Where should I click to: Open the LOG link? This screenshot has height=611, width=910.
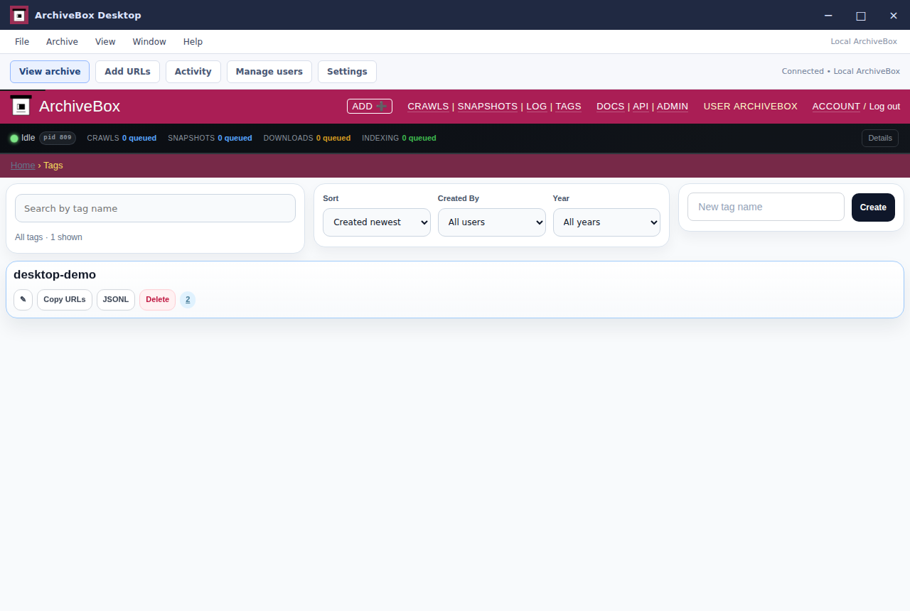(537, 107)
